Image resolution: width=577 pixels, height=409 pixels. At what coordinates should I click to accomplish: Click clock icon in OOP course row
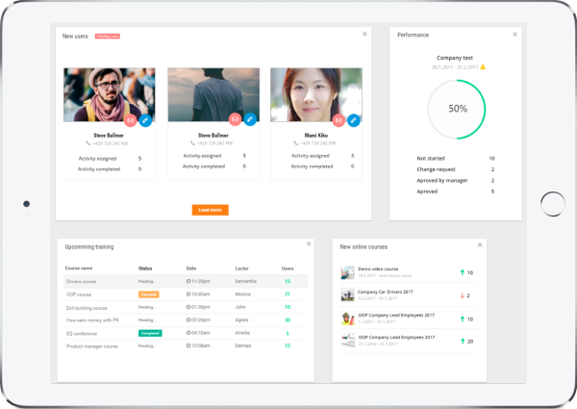tap(188, 294)
